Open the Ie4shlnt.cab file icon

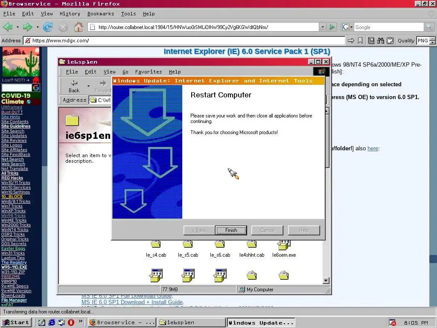[x=252, y=245]
